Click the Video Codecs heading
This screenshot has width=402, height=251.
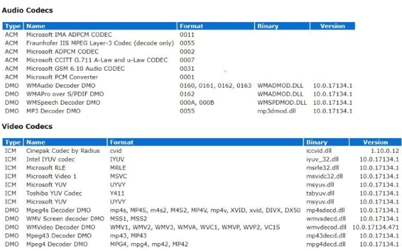(x=27, y=126)
